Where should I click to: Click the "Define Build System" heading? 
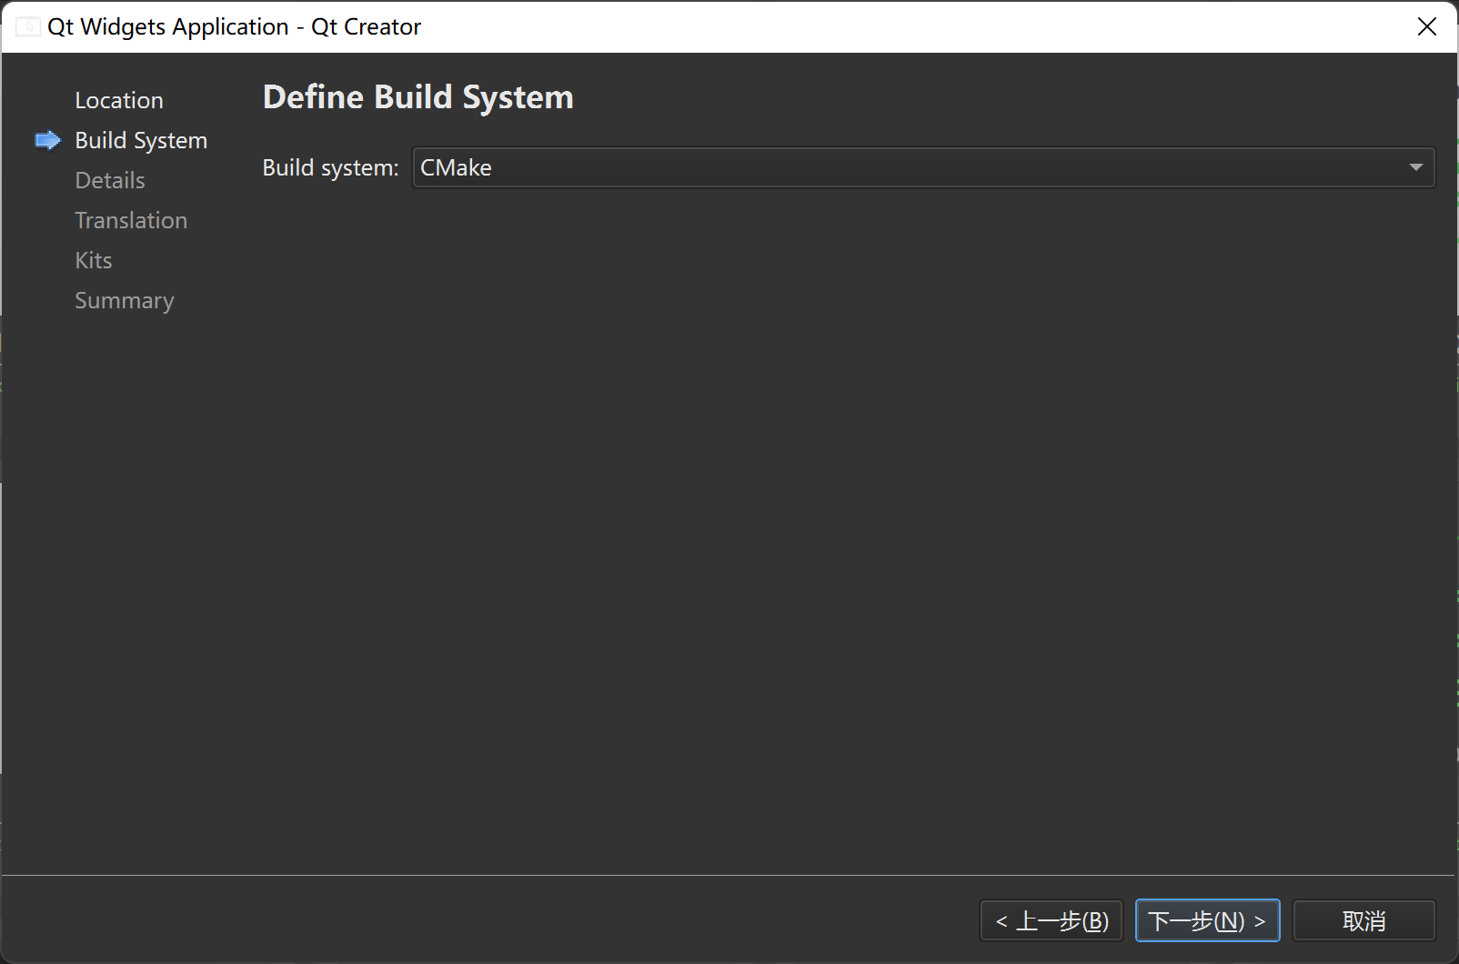tap(418, 97)
